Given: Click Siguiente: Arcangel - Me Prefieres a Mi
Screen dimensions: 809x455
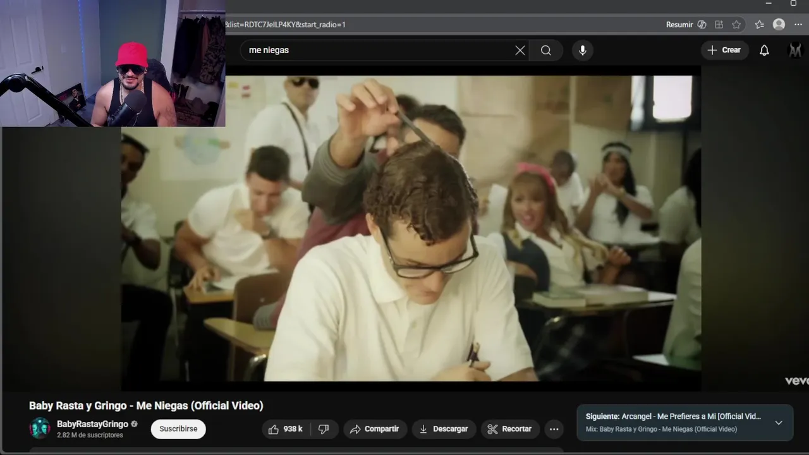Looking at the screenshot, I should point(673,416).
